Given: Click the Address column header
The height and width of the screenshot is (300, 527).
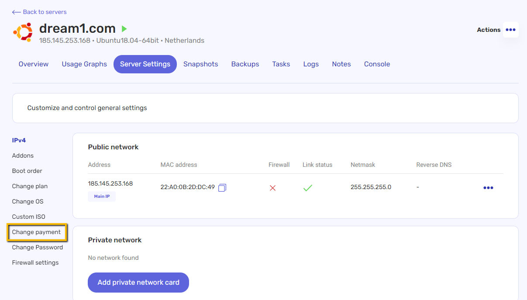Looking at the screenshot, I should [99, 165].
